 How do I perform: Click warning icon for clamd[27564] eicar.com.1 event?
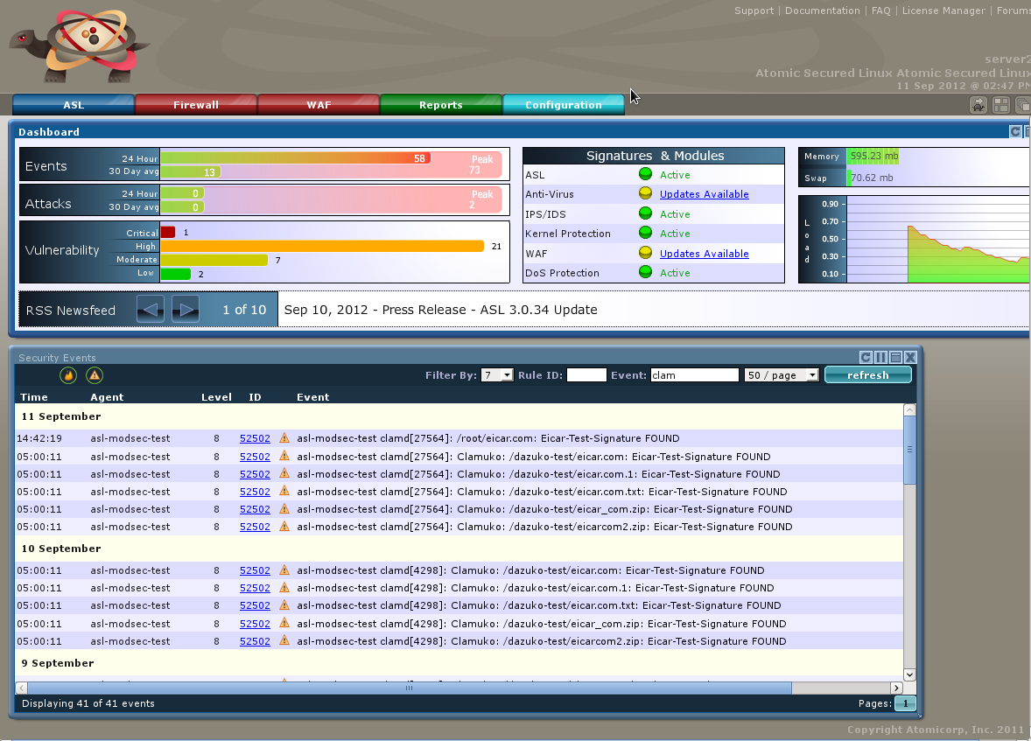click(x=284, y=473)
